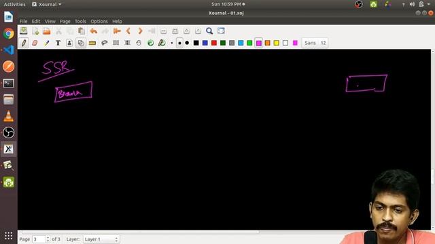The width and height of the screenshot is (435, 244).
Task: Launch Visual Studio Code from the dock
Action: tap(9, 49)
